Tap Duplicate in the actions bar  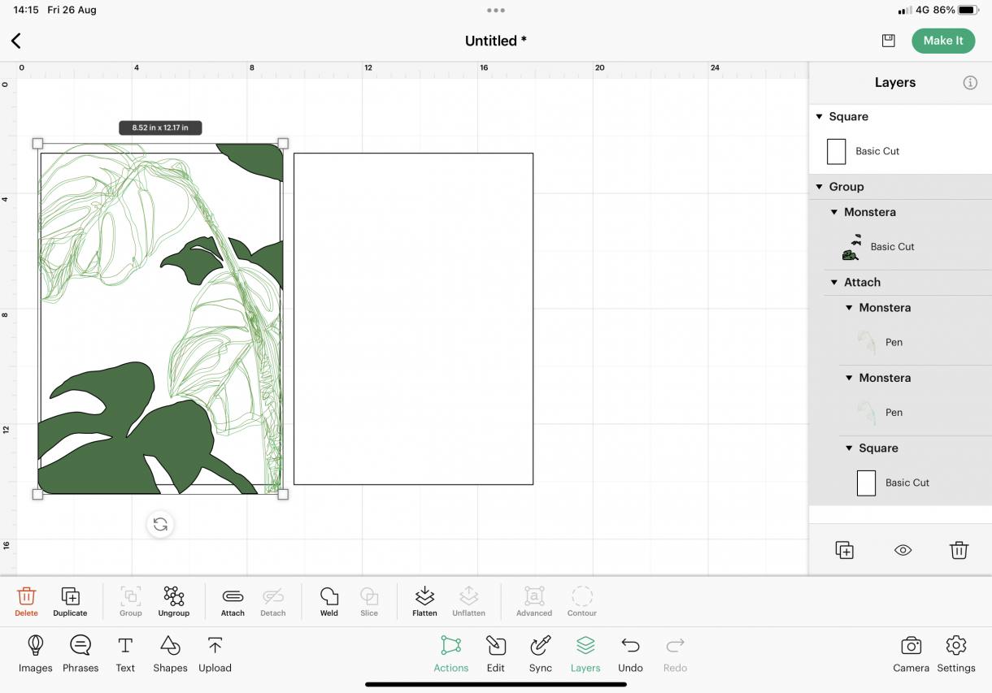(70, 602)
